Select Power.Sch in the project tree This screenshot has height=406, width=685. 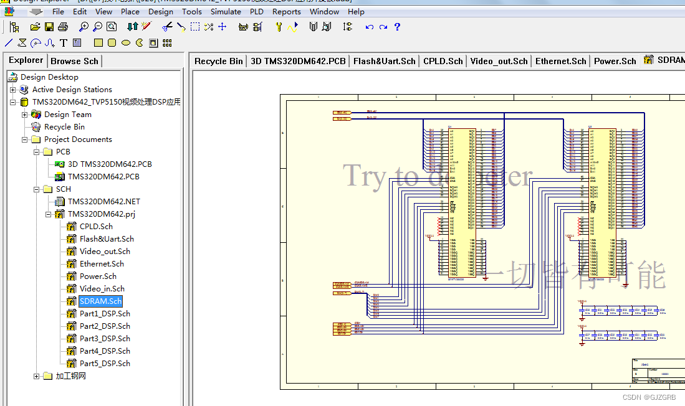tap(98, 276)
